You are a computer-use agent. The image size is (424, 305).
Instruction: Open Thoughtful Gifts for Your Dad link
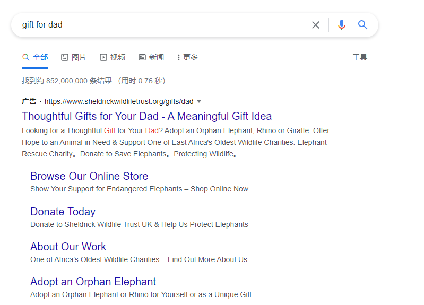(x=147, y=116)
